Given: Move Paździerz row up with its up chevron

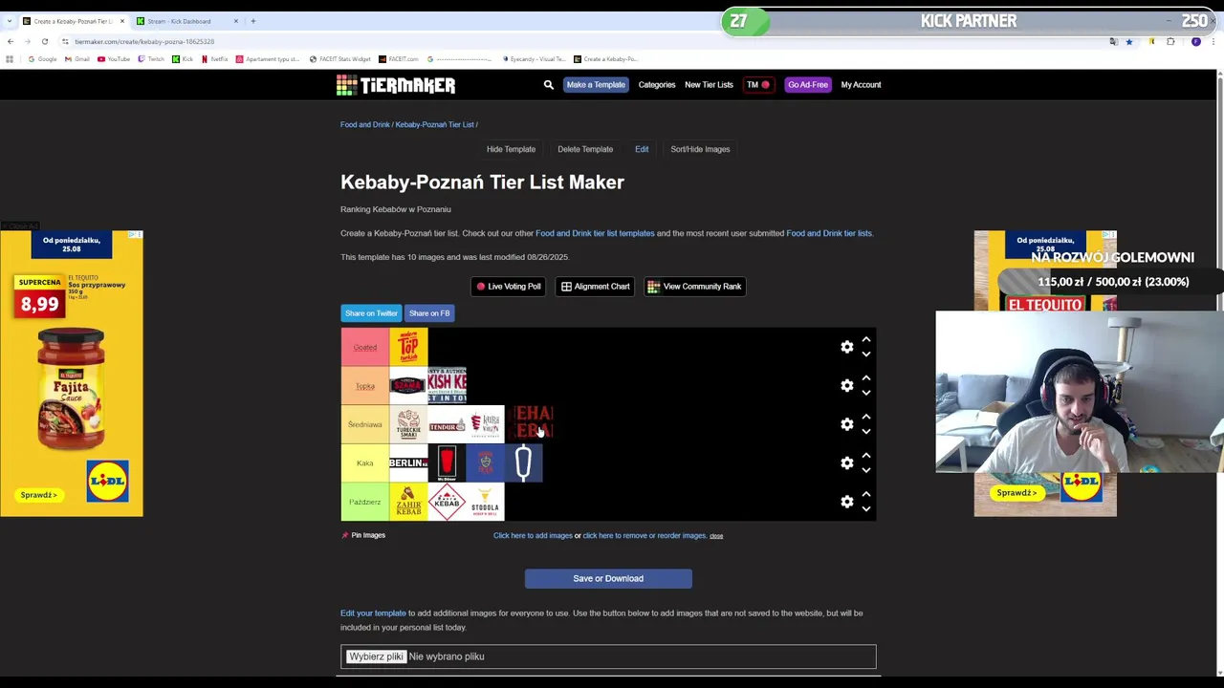Looking at the screenshot, I should click(865, 494).
